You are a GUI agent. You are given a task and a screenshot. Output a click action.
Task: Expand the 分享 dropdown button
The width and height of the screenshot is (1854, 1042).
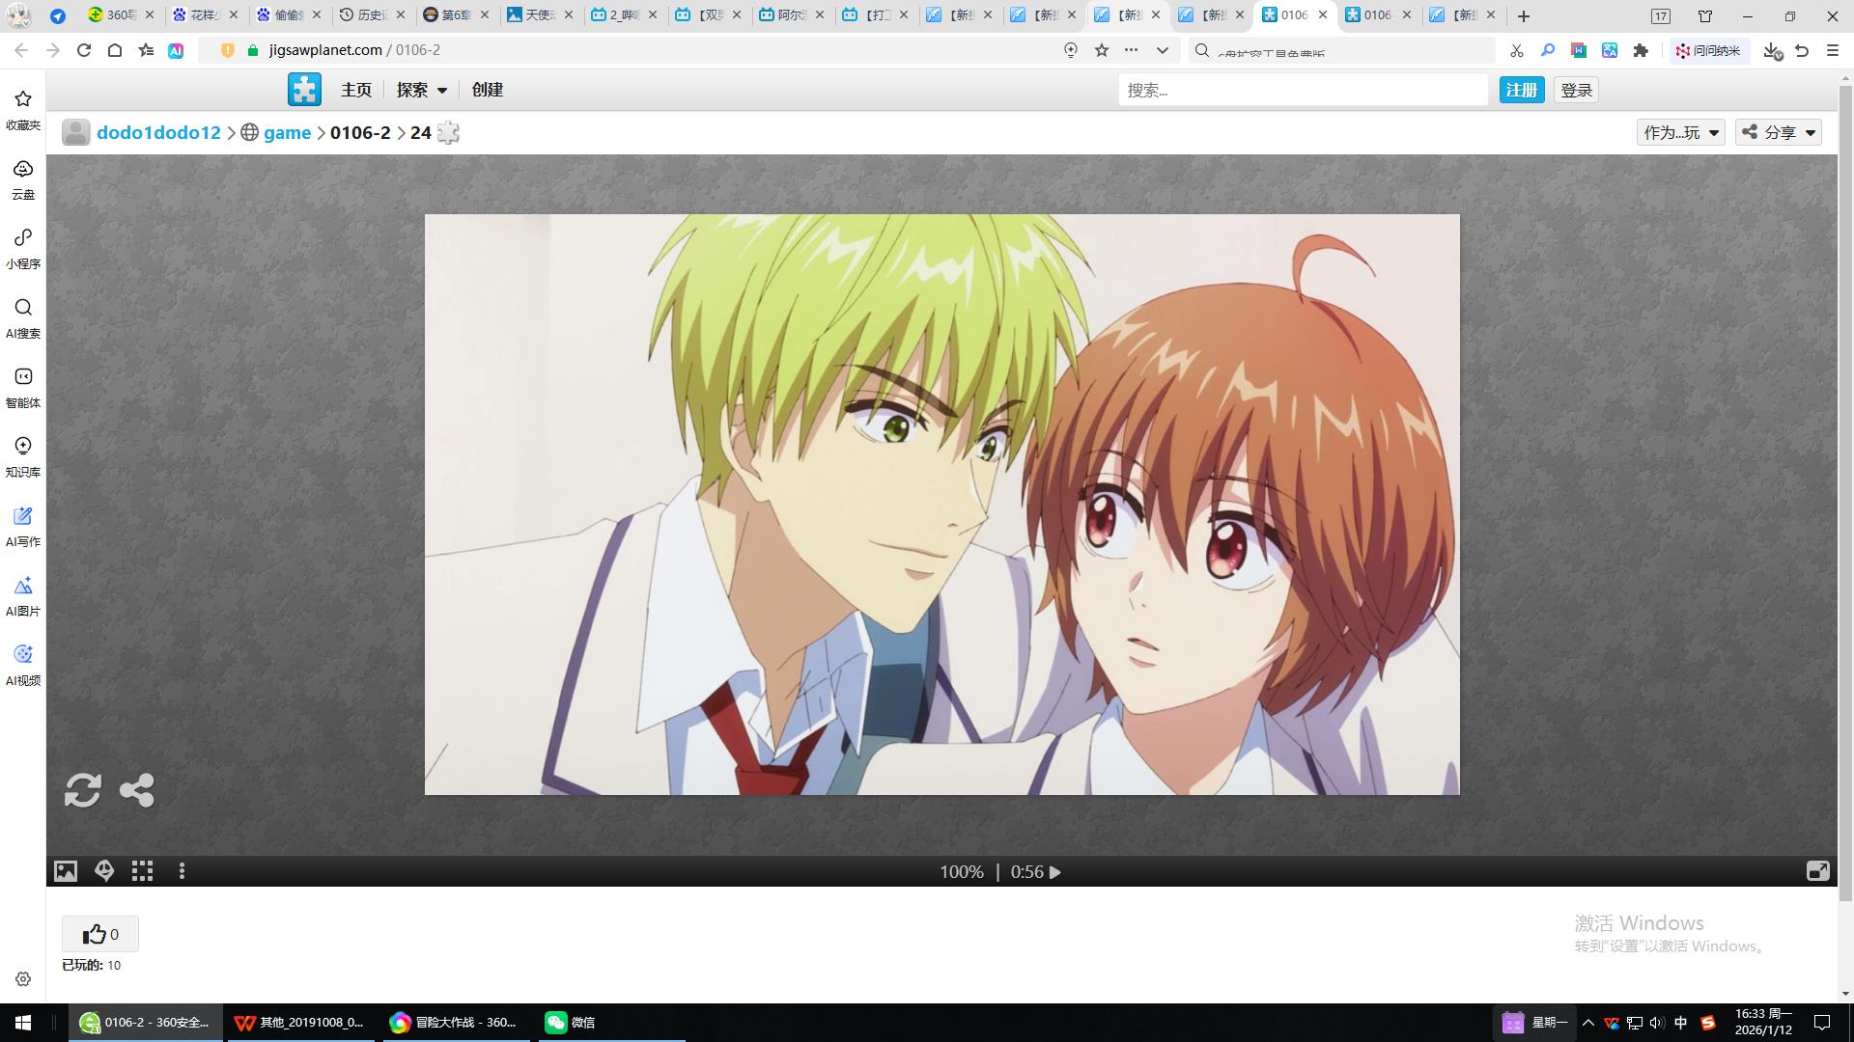[x=1779, y=133]
